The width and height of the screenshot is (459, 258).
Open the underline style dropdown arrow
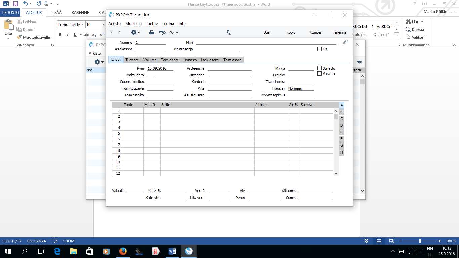81,35
